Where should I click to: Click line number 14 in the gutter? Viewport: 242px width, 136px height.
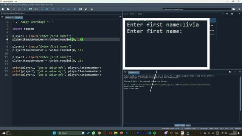pyautogui.click(x=6, y=68)
